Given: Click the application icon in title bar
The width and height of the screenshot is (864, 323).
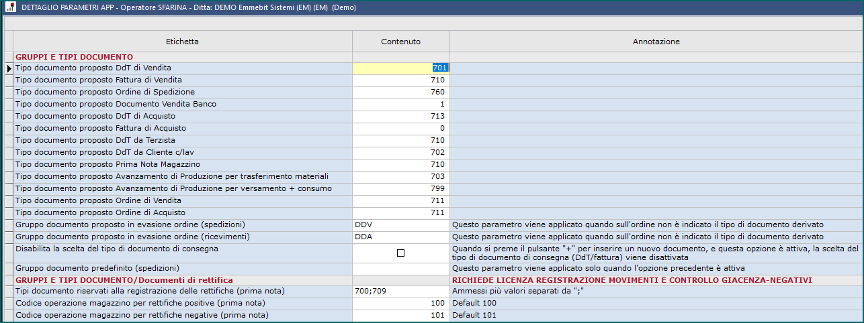Looking at the screenshot, I should pos(10,8).
